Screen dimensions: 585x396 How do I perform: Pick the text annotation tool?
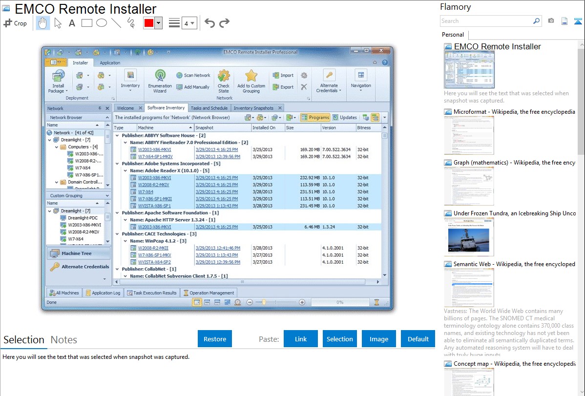coord(72,23)
